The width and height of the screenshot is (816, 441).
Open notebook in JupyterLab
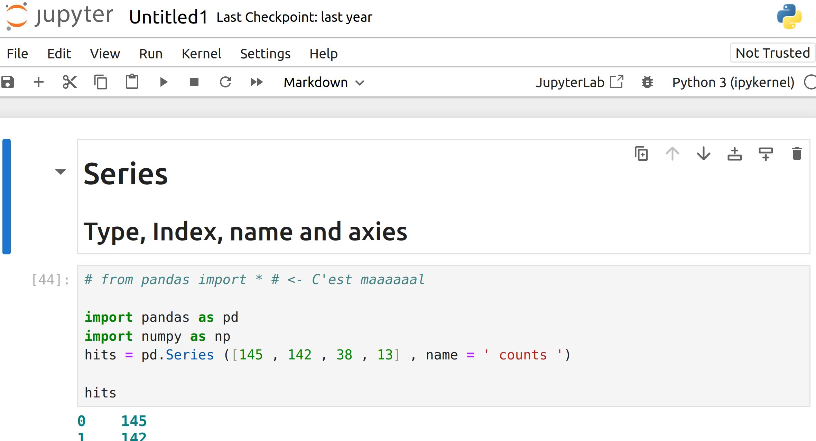click(x=579, y=82)
